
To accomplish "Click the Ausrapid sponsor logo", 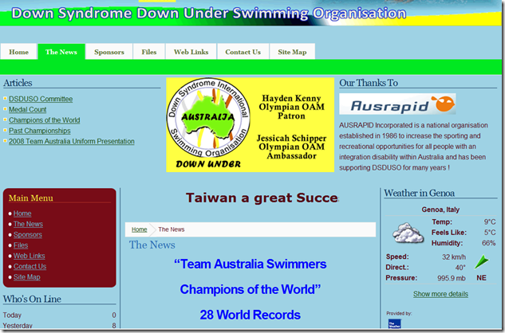I will (397, 104).
